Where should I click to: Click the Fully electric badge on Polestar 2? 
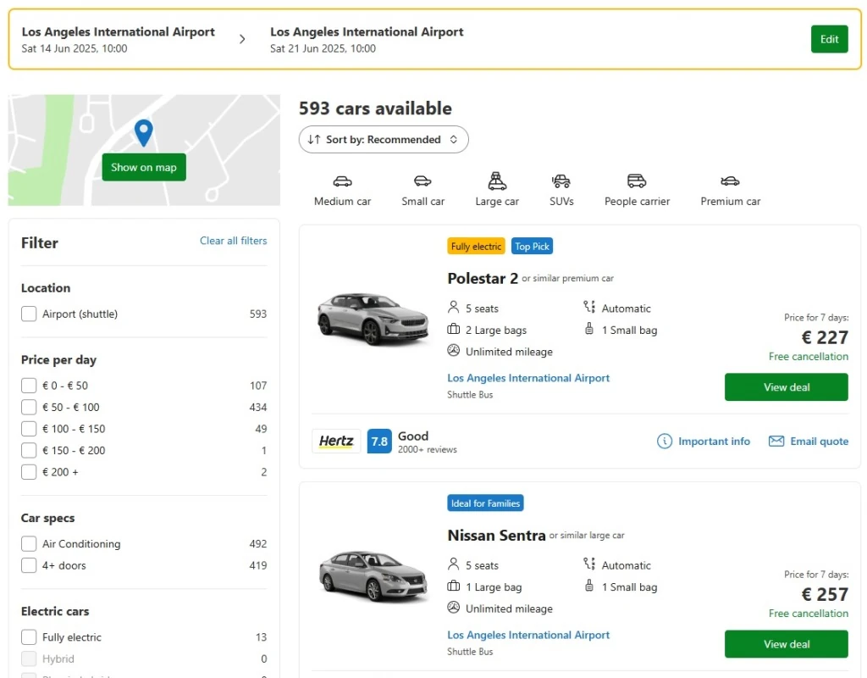(476, 246)
